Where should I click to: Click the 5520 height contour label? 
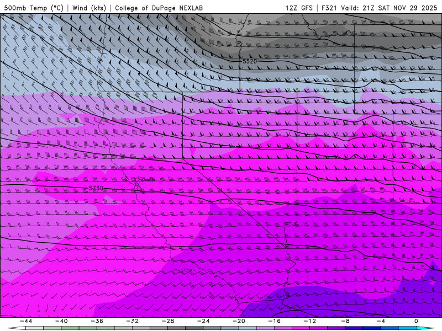point(250,61)
